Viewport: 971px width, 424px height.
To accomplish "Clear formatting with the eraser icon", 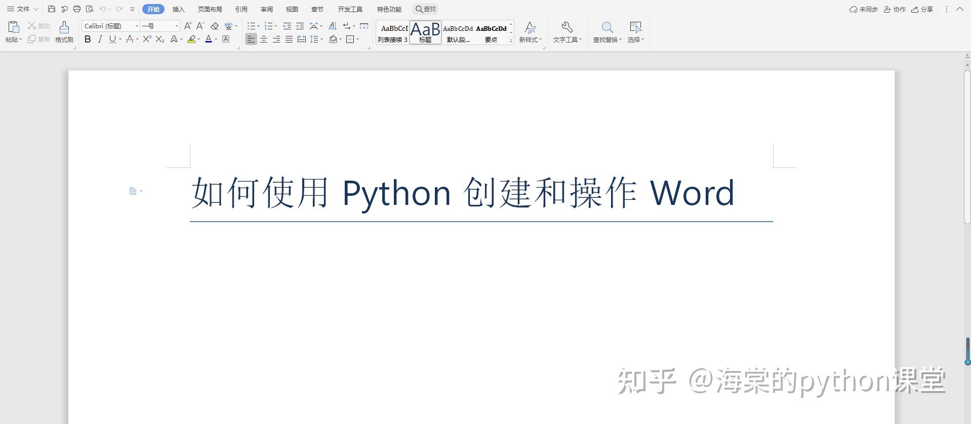I will coord(215,26).
